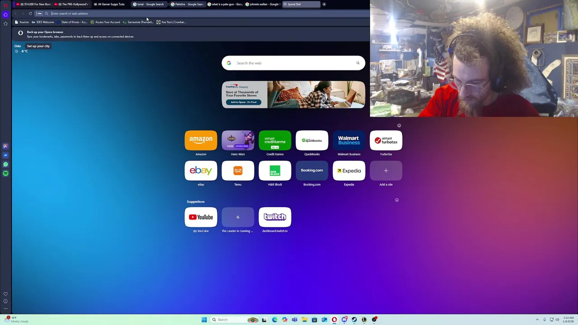Go forward with the forward arrow
The height and width of the screenshot is (325, 578).
pos(23,14)
